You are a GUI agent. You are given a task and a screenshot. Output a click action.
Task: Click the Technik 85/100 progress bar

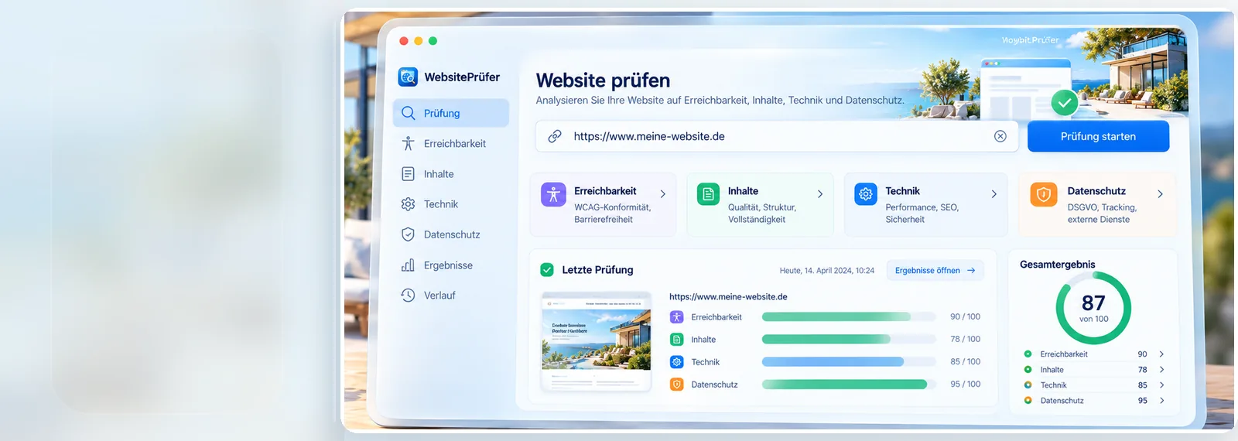[848, 361]
